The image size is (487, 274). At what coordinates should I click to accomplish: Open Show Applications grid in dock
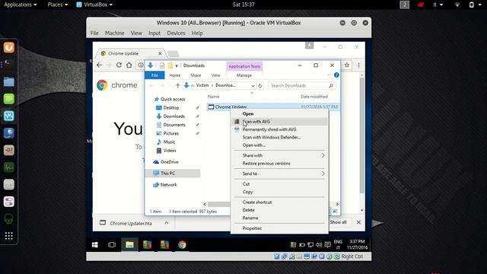pyautogui.click(x=8, y=236)
